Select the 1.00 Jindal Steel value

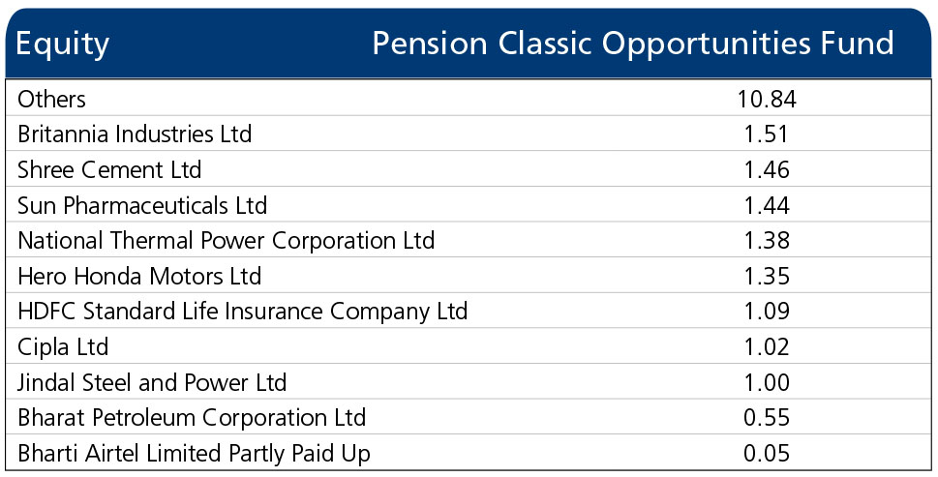[767, 382]
